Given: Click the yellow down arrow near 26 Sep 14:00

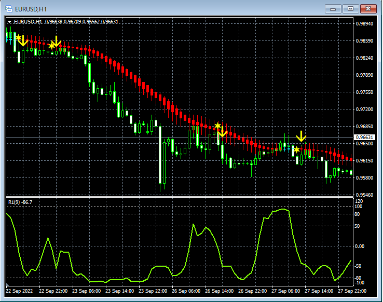Looking at the screenshot, I should coord(222,132).
